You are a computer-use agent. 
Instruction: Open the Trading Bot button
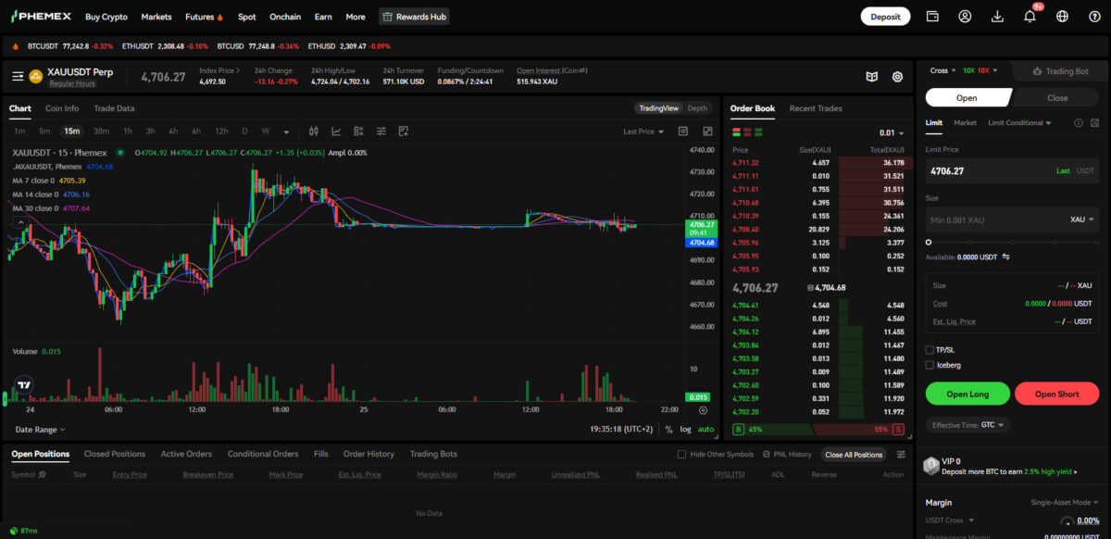point(1058,70)
